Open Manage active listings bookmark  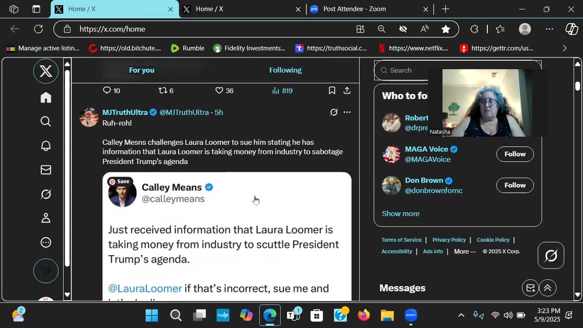(x=43, y=48)
